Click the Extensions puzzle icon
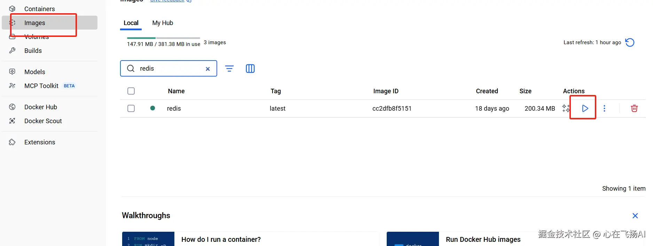The image size is (653, 246). click(x=12, y=142)
